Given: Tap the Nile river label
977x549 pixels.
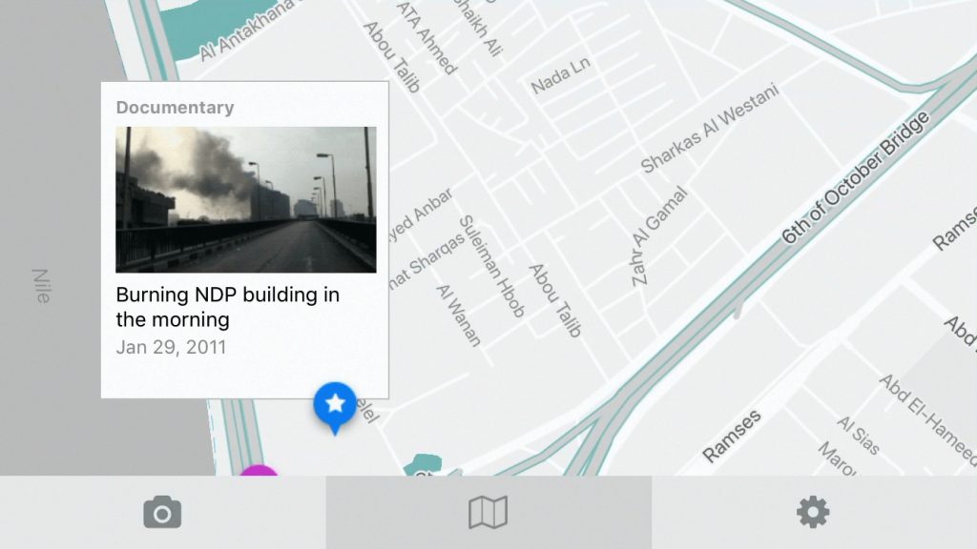Looking at the screenshot, I should click(41, 286).
